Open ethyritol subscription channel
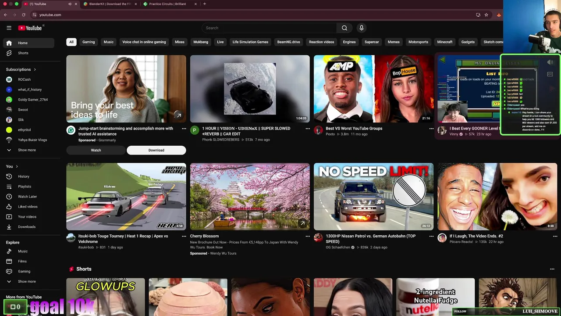The image size is (561, 316). click(x=29, y=130)
